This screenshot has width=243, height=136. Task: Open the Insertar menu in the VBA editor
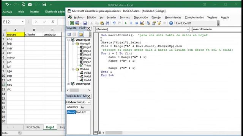(112, 17)
